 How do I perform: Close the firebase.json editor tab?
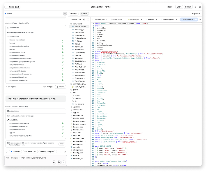pyautogui.click(x=141, y=19)
